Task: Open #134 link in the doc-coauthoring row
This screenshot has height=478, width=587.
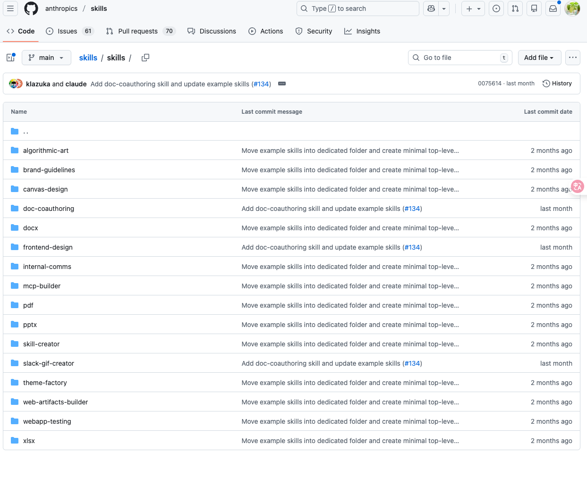Action: (412, 209)
